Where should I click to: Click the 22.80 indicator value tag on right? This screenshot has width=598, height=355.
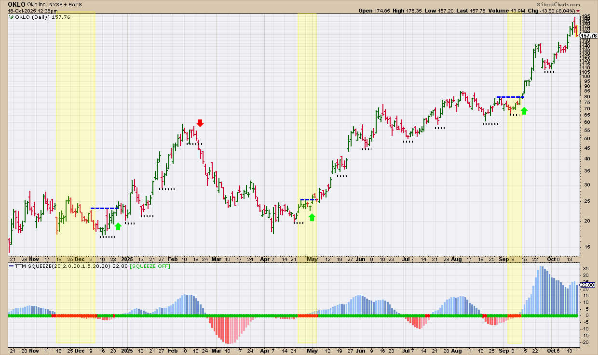pos(586,285)
